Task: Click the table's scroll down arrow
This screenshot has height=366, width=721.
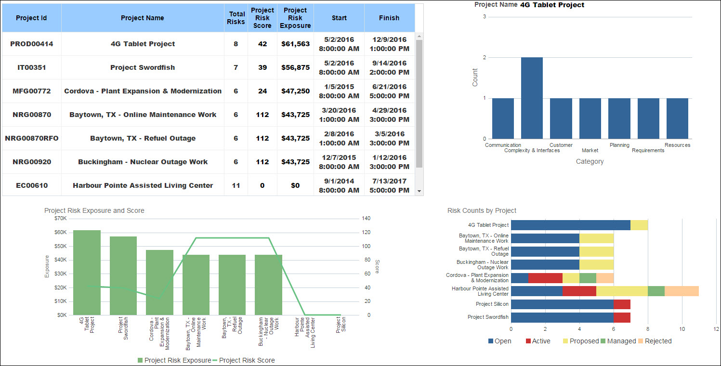Action: 419,191
